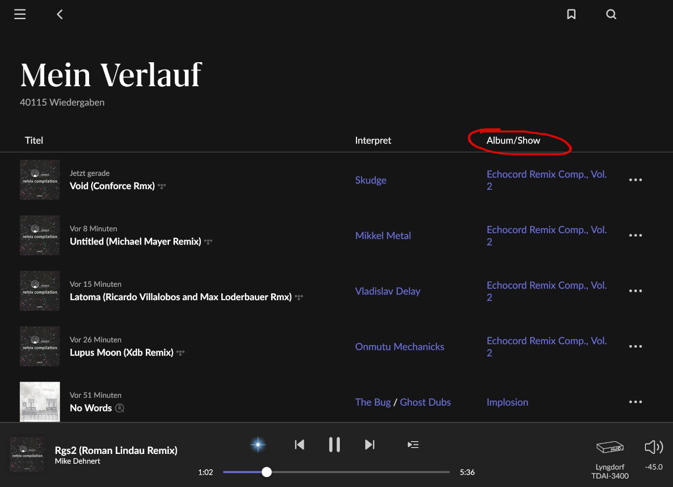Skip to the next track
673x487 pixels.
coord(370,445)
